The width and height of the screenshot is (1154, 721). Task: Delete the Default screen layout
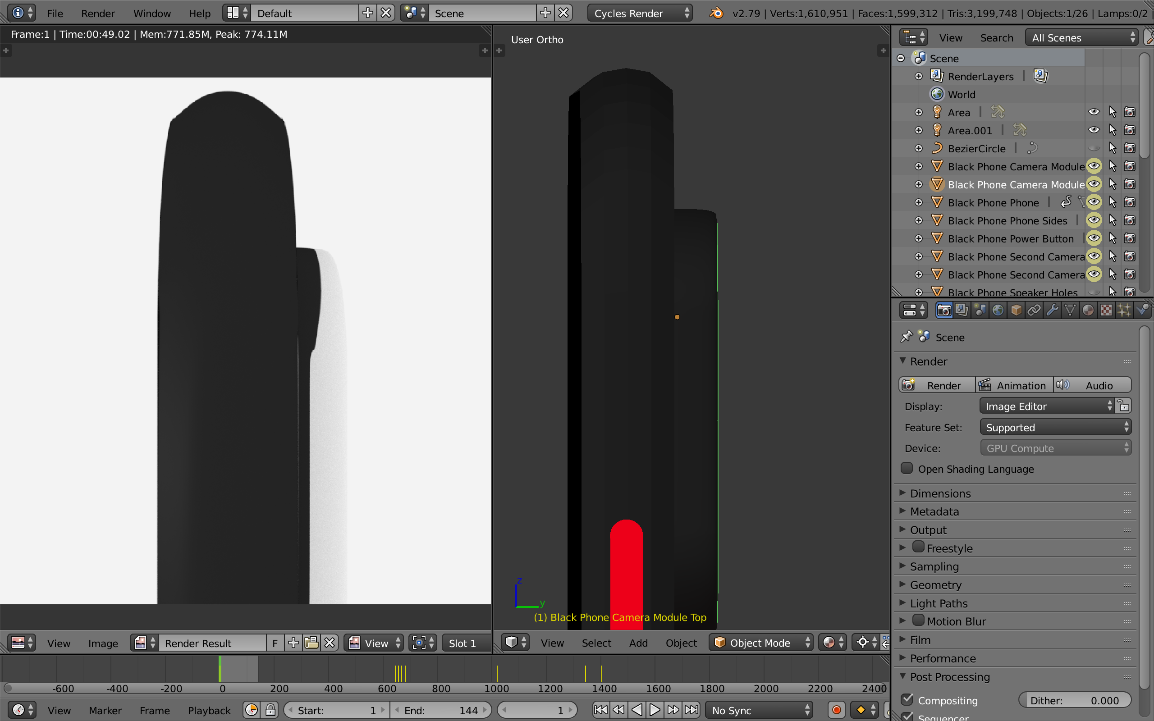point(386,13)
